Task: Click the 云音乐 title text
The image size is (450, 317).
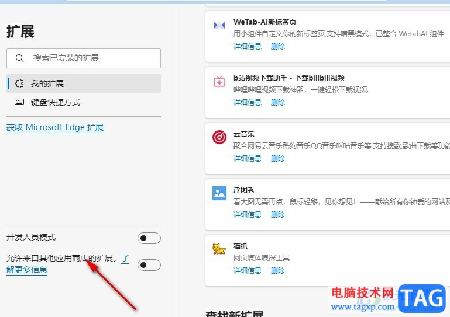Action: [x=243, y=134]
